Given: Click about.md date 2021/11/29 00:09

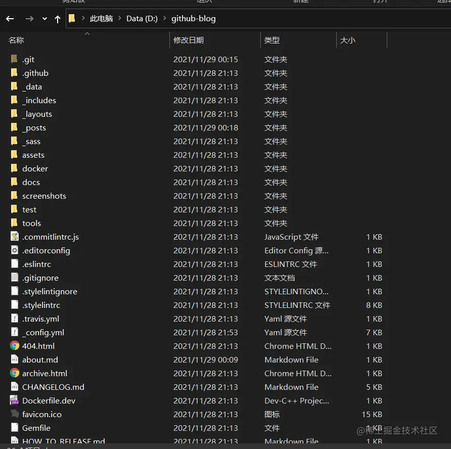Looking at the screenshot, I should [206, 360].
